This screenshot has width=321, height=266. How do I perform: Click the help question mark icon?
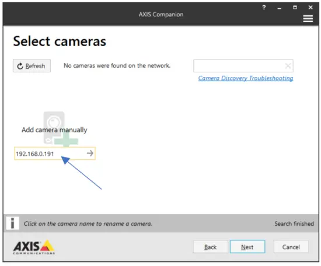264,8
